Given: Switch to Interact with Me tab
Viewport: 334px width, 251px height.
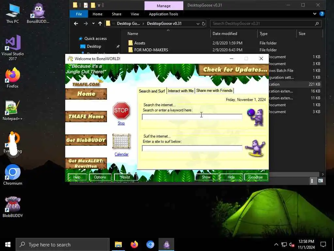Looking at the screenshot, I should pyautogui.click(x=181, y=91).
